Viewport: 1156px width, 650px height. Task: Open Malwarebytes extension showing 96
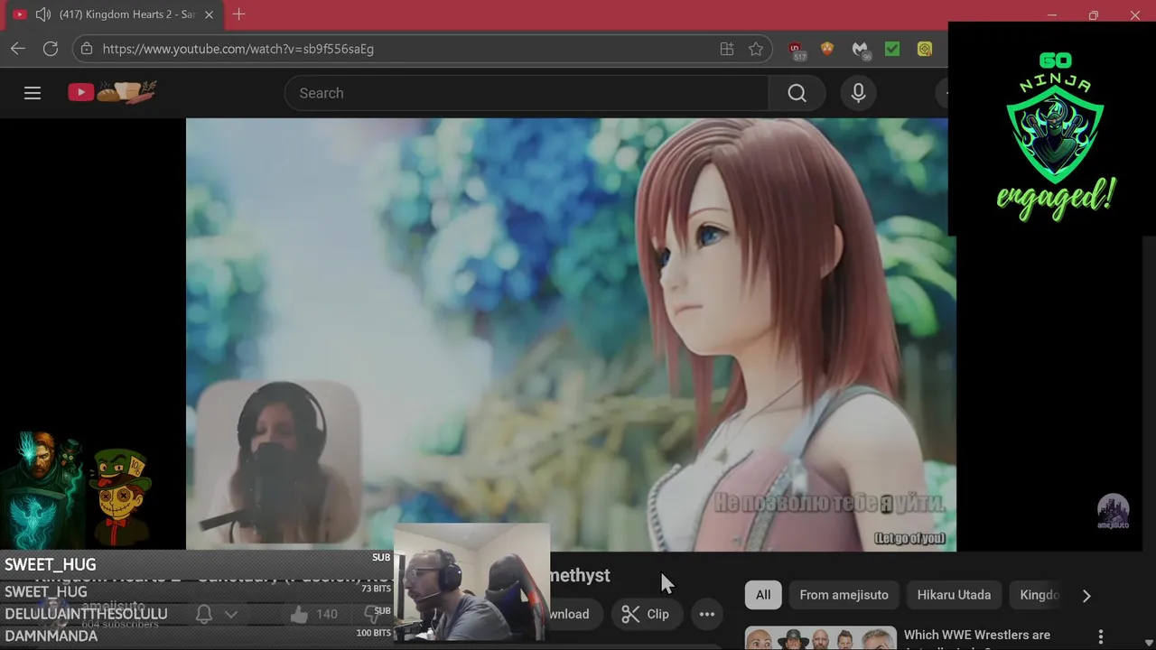click(x=861, y=51)
